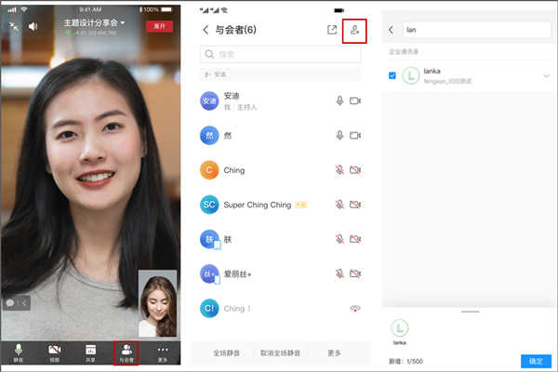Tap the disabled camera icon for Super Ching Ching
The image size is (558, 372).
click(354, 205)
